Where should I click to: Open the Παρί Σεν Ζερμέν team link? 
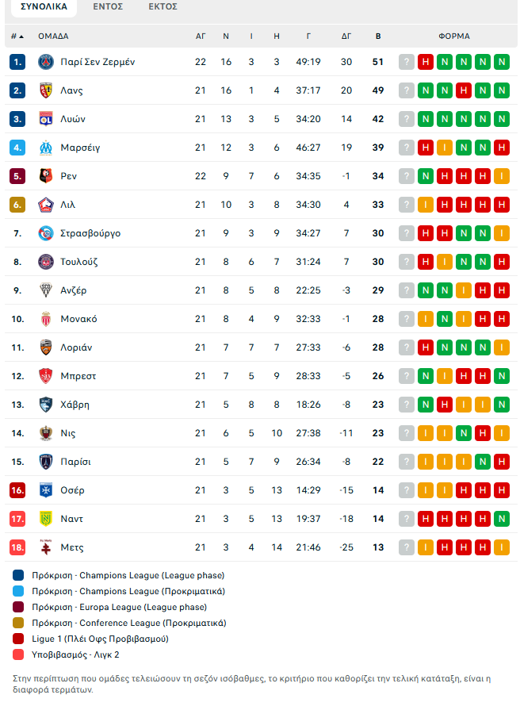pos(97,62)
